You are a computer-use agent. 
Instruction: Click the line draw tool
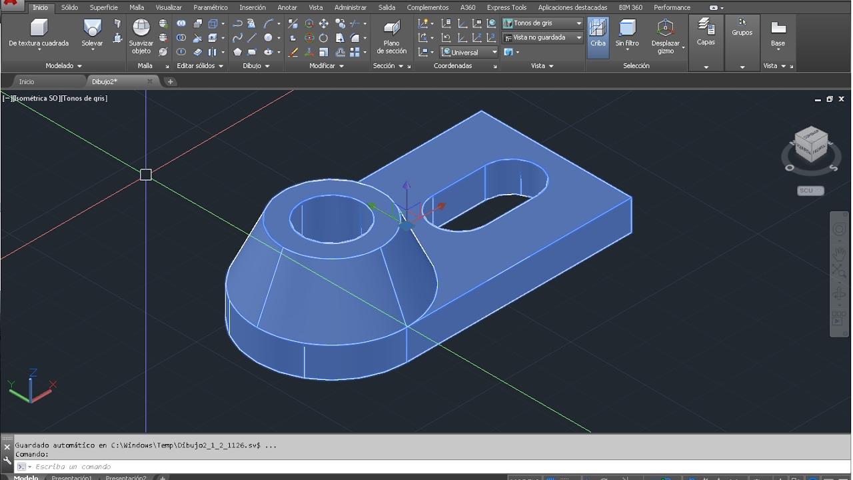(x=252, y=38)
